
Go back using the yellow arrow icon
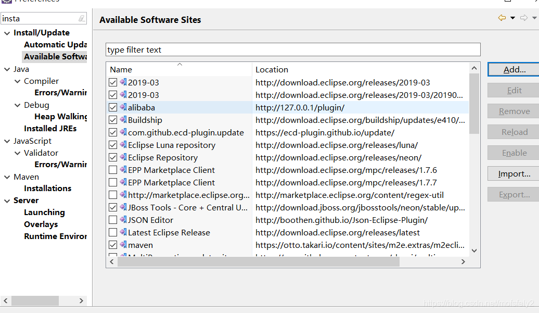pyautogui.click(x=502, y=18)
